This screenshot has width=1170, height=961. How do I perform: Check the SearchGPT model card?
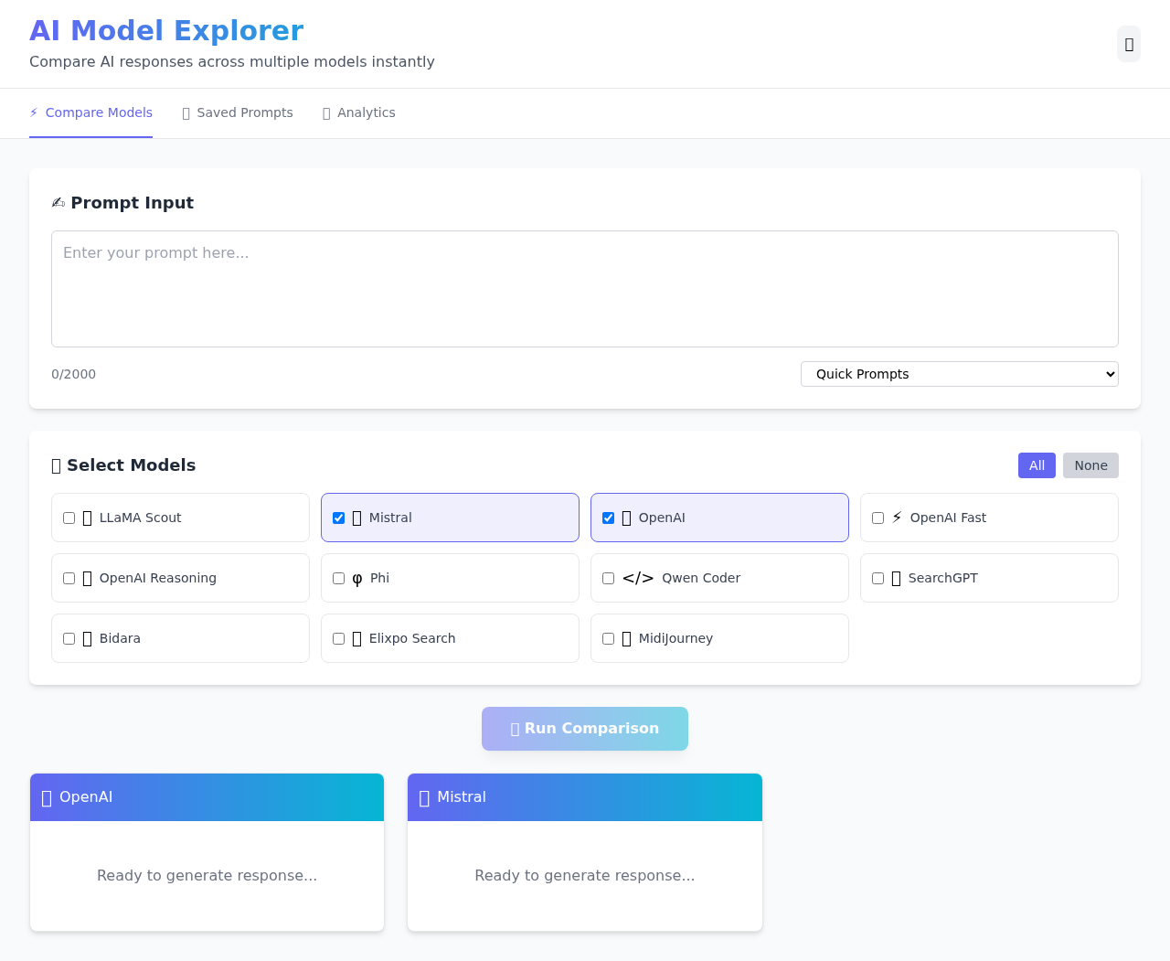pyautogui.click(x=877, y=578)
